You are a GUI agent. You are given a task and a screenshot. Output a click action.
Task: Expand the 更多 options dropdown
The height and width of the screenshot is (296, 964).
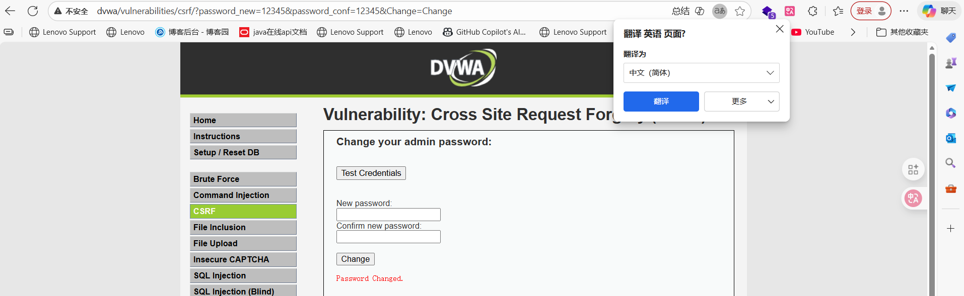741,102
